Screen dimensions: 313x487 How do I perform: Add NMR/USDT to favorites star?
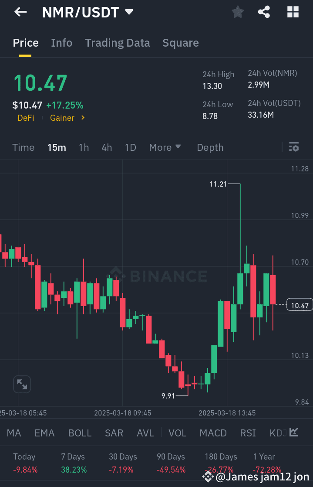238,12
